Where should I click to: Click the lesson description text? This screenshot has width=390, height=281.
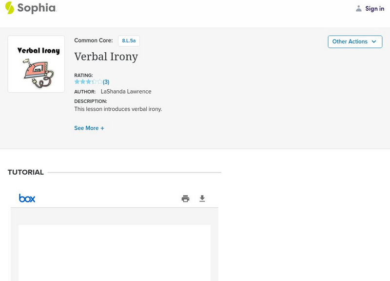118,109
